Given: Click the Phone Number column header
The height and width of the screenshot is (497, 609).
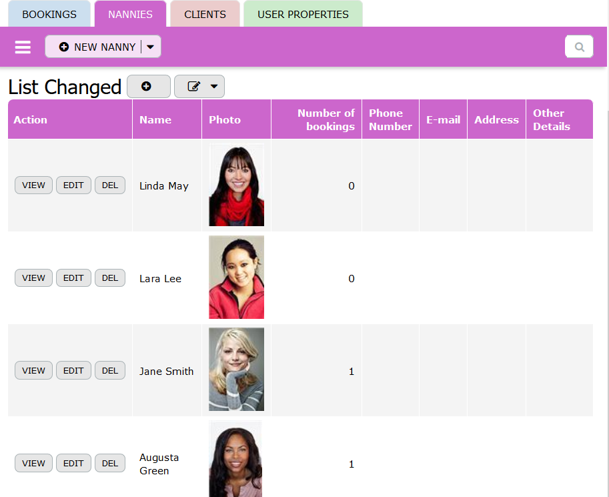Looking at the screenshot, I should tap(390, 120).
